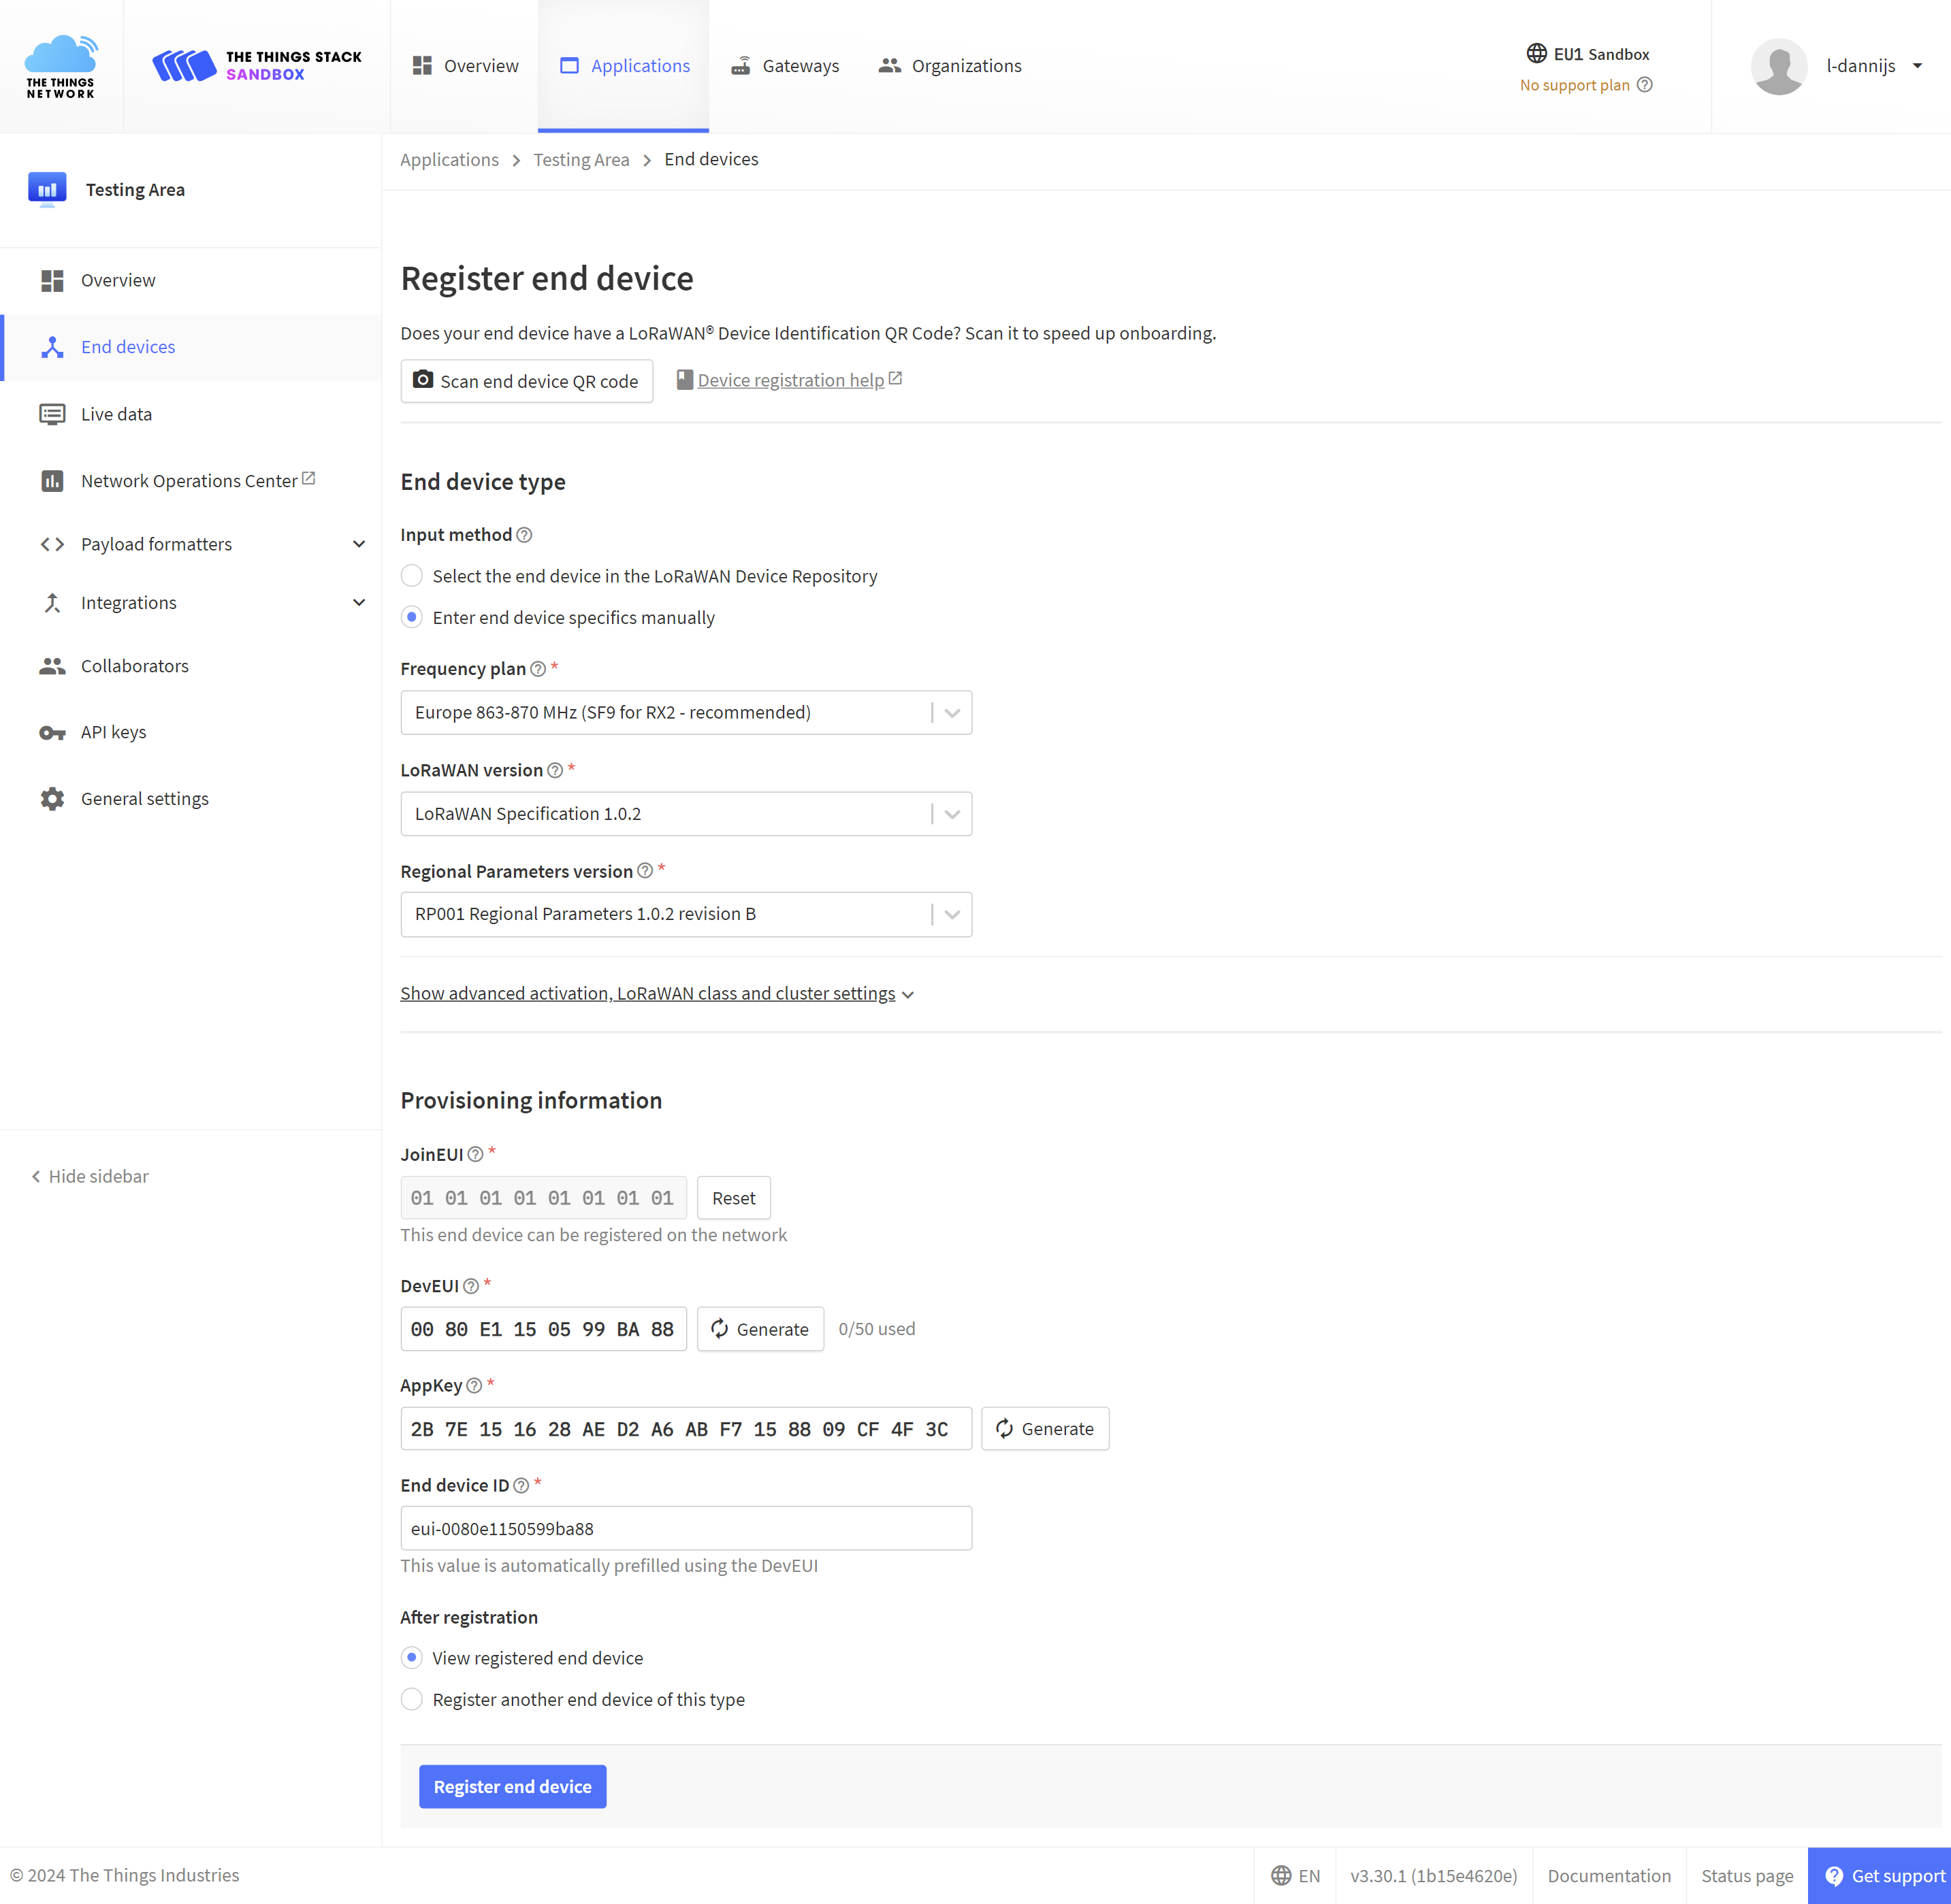1951x1904 pixels.
Task: Click the API keys sidebar icon
Action: point(52,732)
